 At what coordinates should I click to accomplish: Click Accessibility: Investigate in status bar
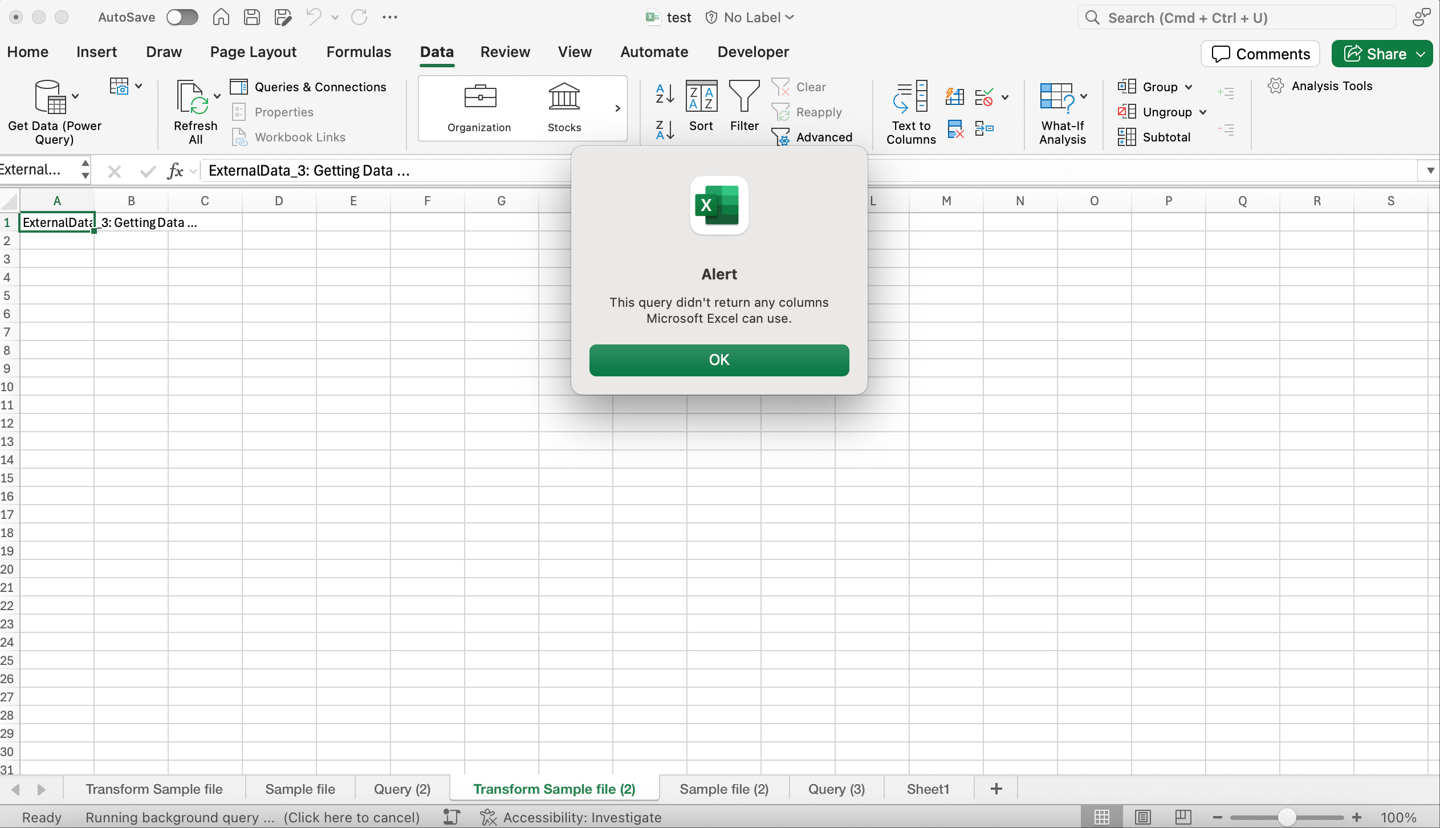(x=571, y=817)
